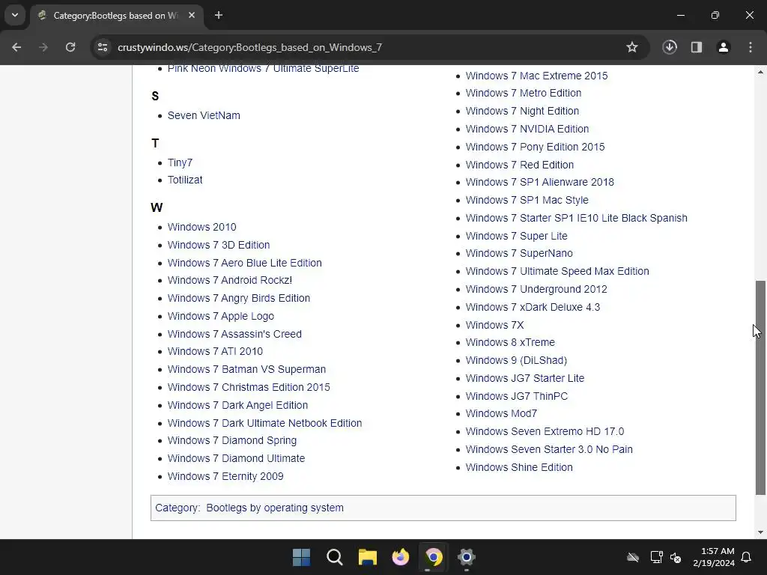View site information icon in address bar

point(103,47)
